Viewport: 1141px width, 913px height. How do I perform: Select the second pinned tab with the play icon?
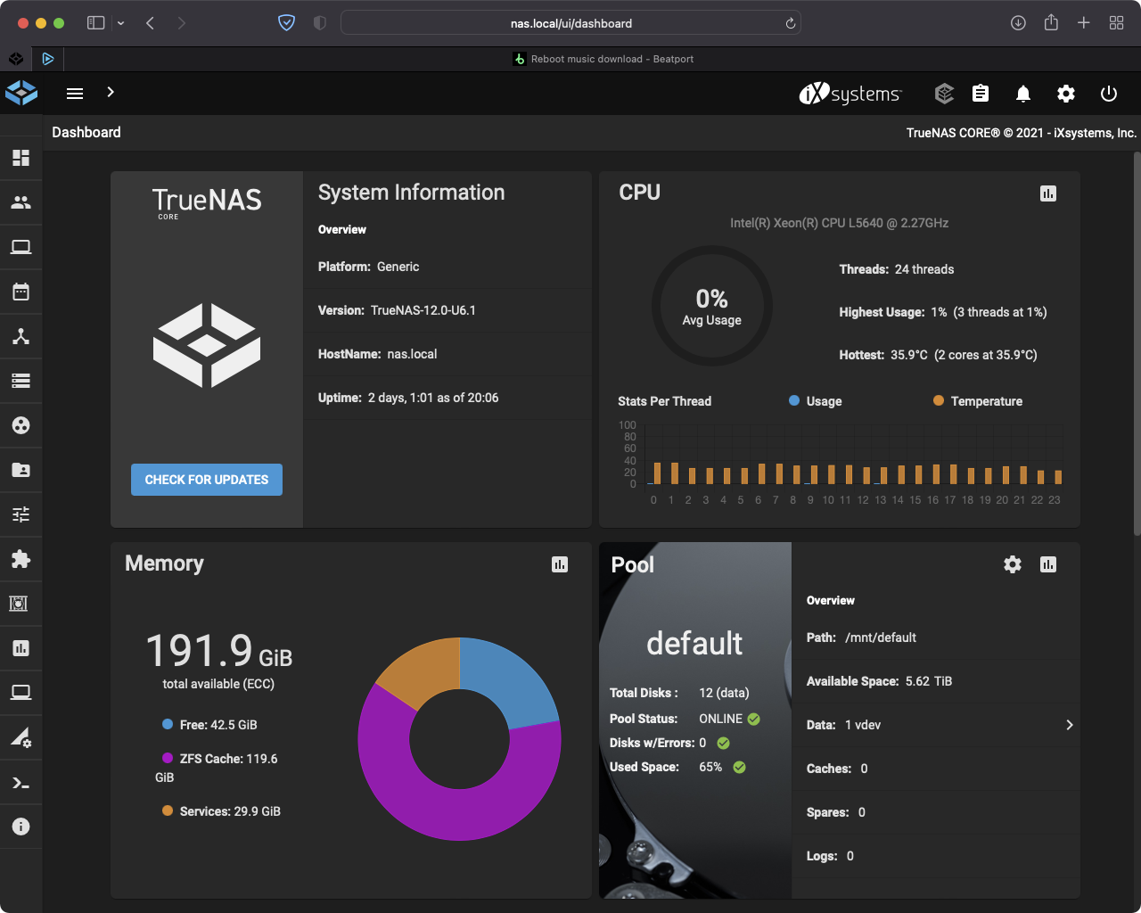click(x=48, y=59)
